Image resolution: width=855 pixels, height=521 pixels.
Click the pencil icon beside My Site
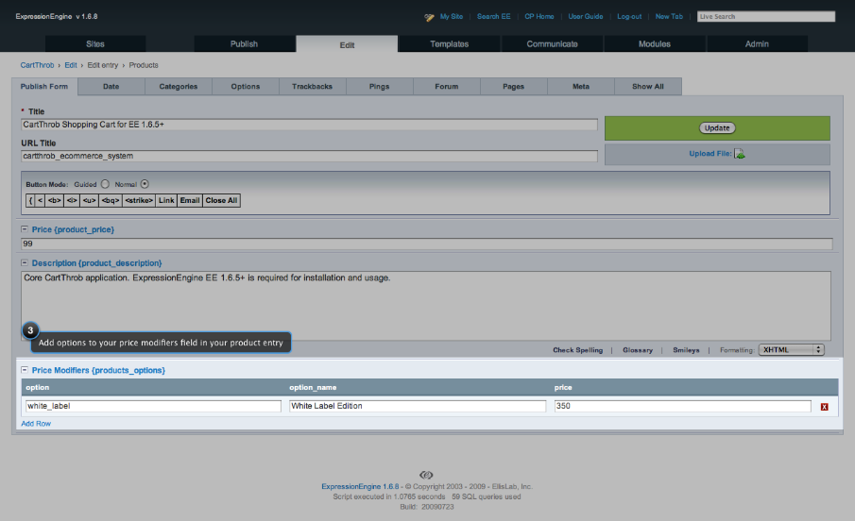coord(429,16)
